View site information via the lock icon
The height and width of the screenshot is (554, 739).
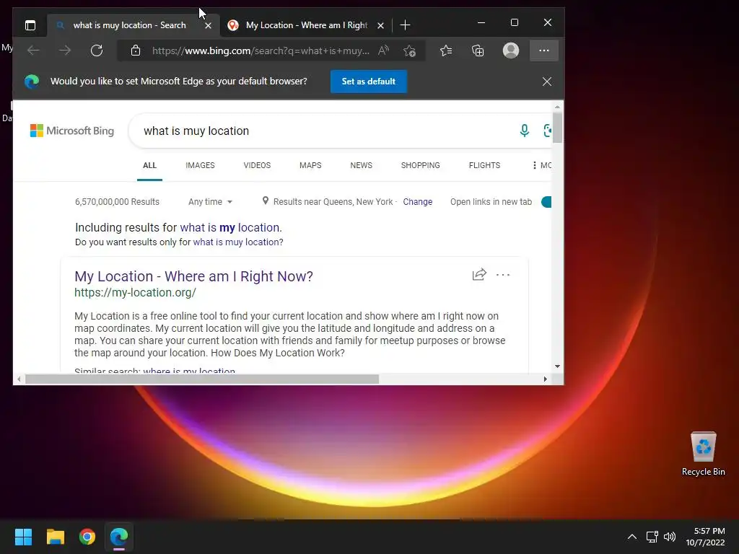136,50
